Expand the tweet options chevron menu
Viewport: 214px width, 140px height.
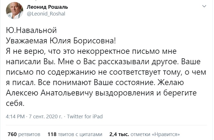point(204,6)
